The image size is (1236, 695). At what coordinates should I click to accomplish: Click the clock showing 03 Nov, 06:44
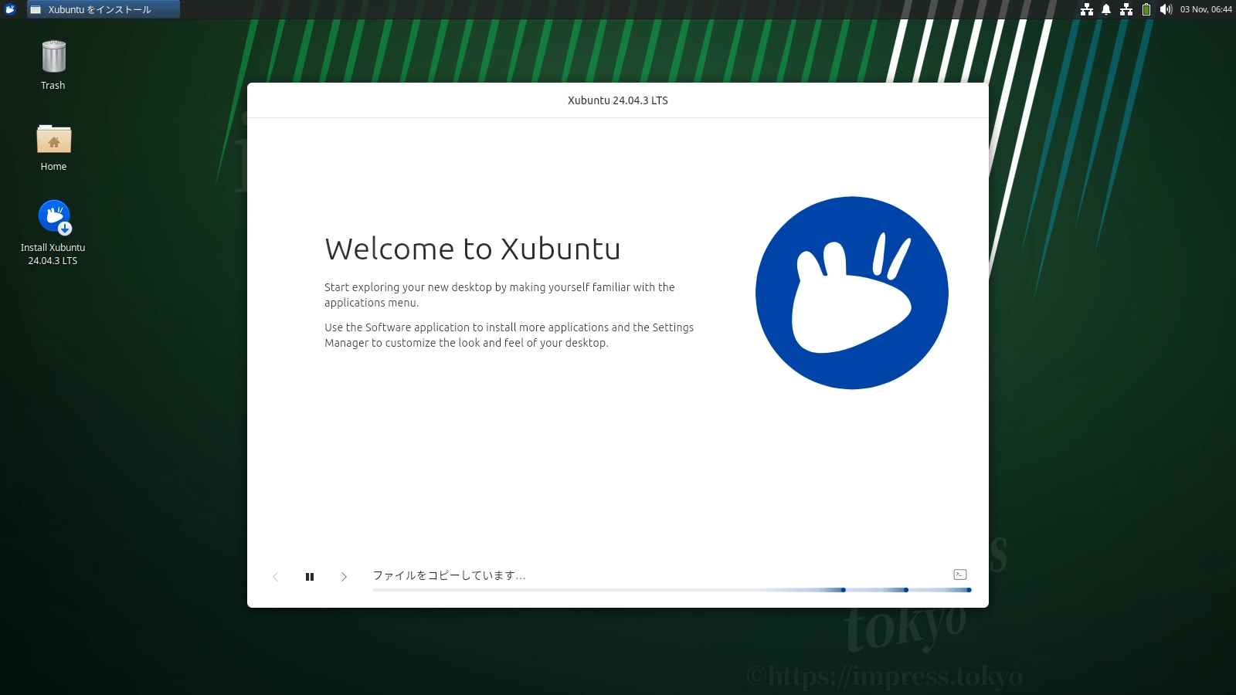click(x=1206, y=9)
